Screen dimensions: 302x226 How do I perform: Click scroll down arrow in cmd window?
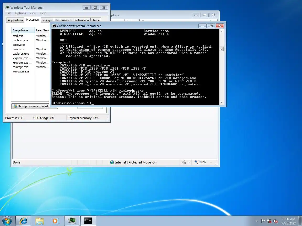[x=222, y=103]
